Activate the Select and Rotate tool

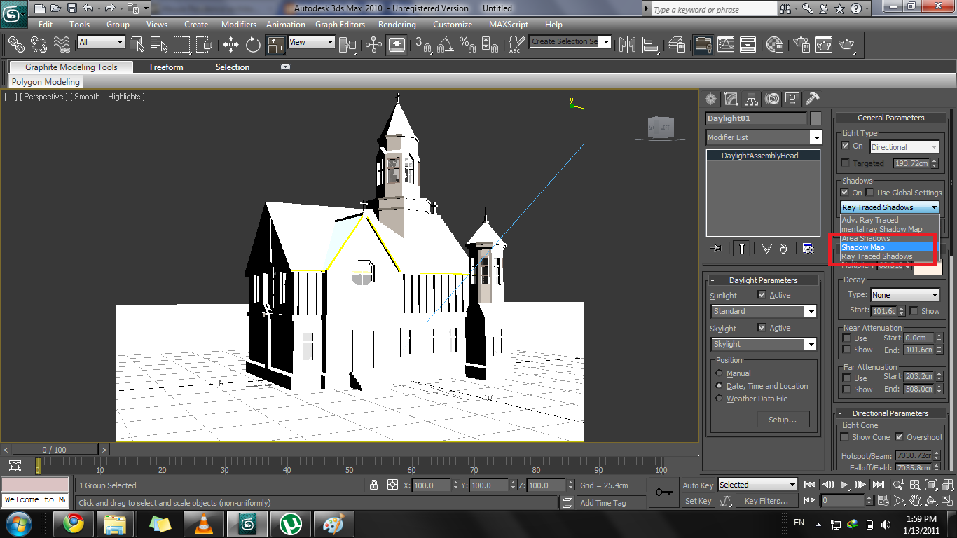(x=253, y=45)
